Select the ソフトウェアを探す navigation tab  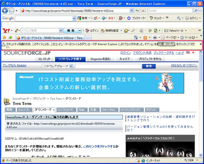[70, 59]
